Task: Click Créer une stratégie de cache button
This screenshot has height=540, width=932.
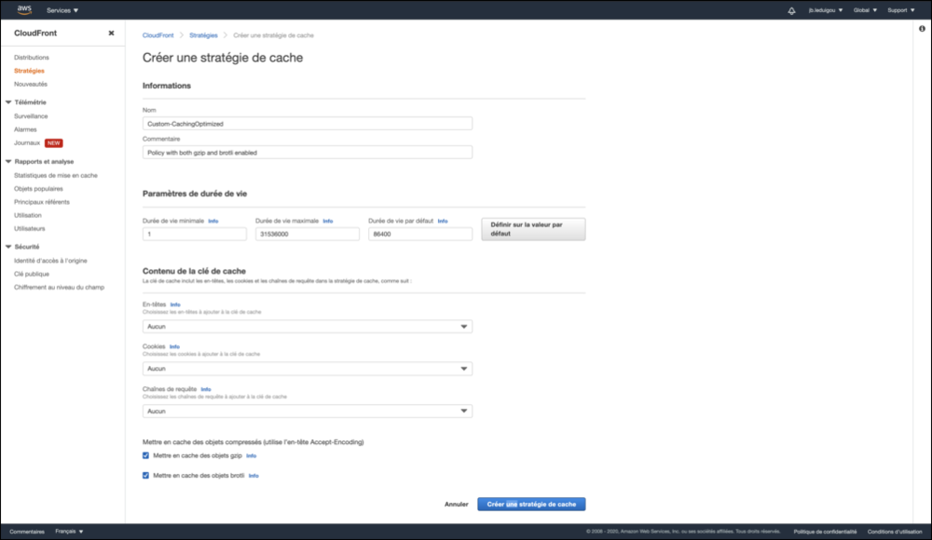Action: [x=531, y=505]
